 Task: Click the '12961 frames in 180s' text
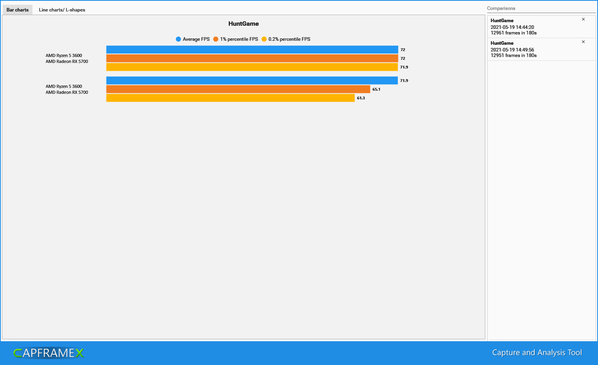pyautogui.click(x=514, y=33)
